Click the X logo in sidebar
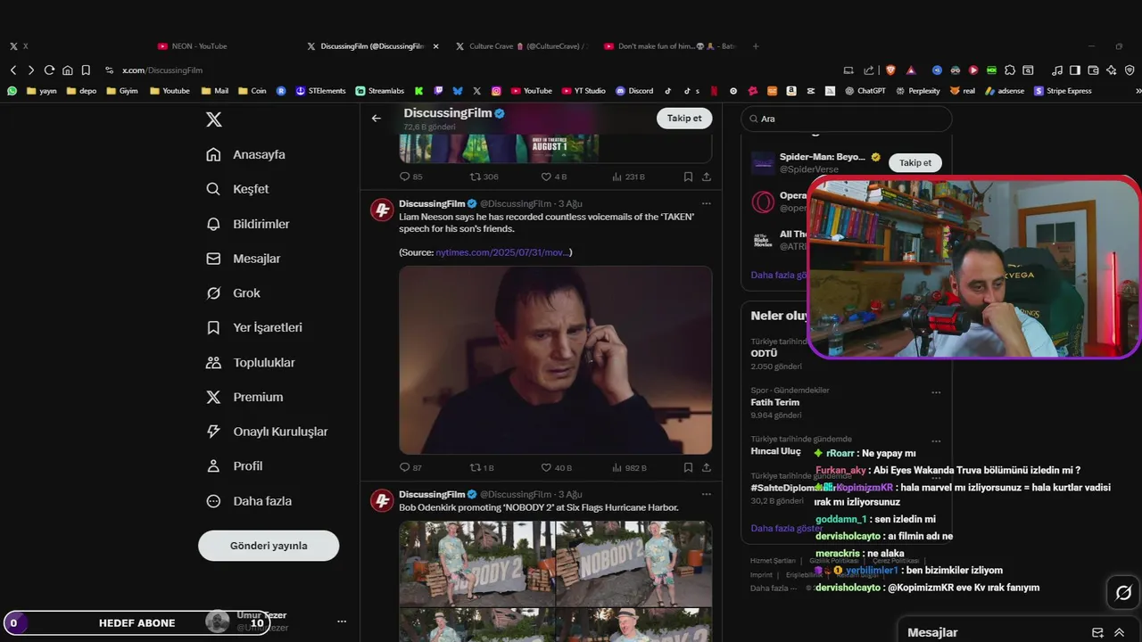Viewport: 1142px width, 642px height. pos(214,119)
